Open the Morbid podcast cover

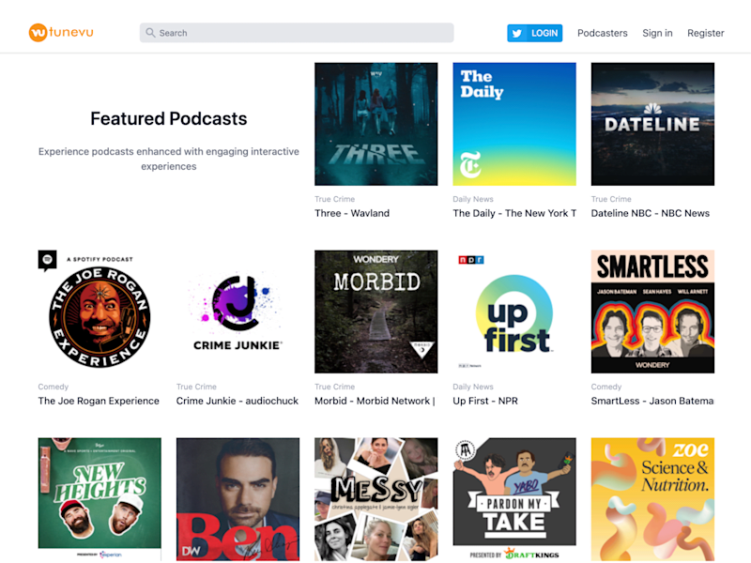[x=376, y=312]
